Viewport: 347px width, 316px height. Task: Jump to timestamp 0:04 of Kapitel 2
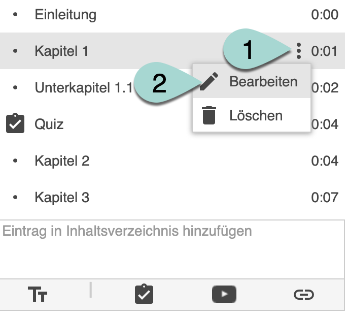pyautogui.click(x=325, y=161)
